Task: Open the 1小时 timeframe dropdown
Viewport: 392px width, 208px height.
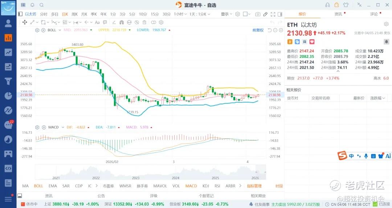Action: coord(179,14)
